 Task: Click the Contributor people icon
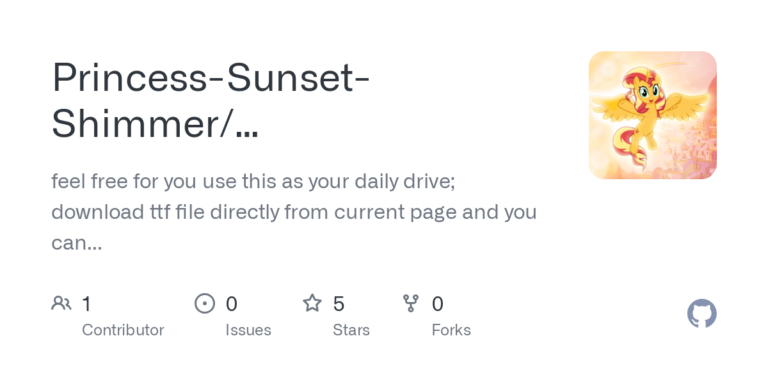(61, 303)
